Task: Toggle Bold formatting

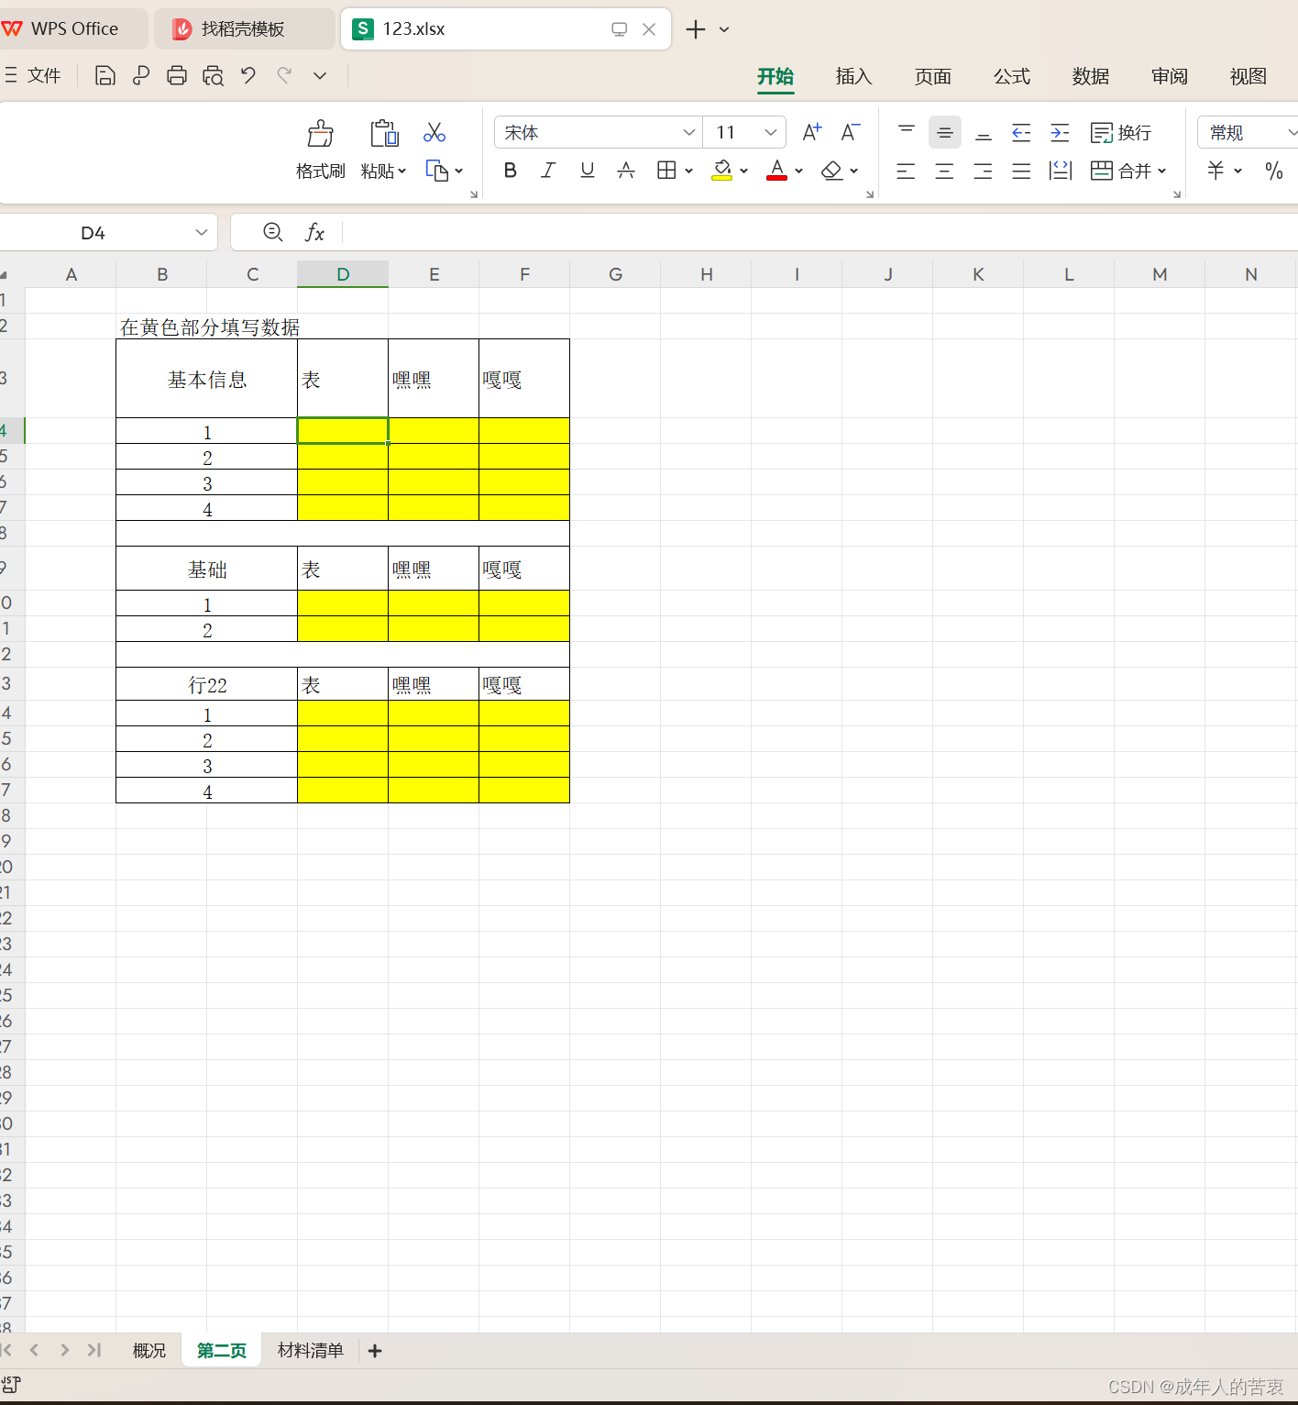Action: tap(511, 170)
